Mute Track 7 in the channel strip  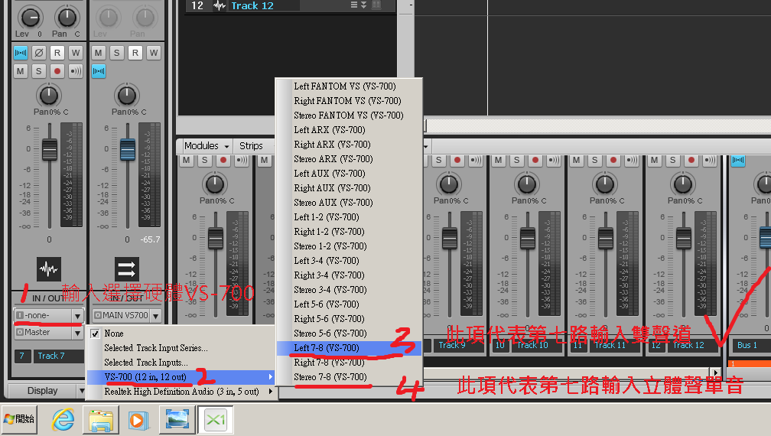(21, 71)
